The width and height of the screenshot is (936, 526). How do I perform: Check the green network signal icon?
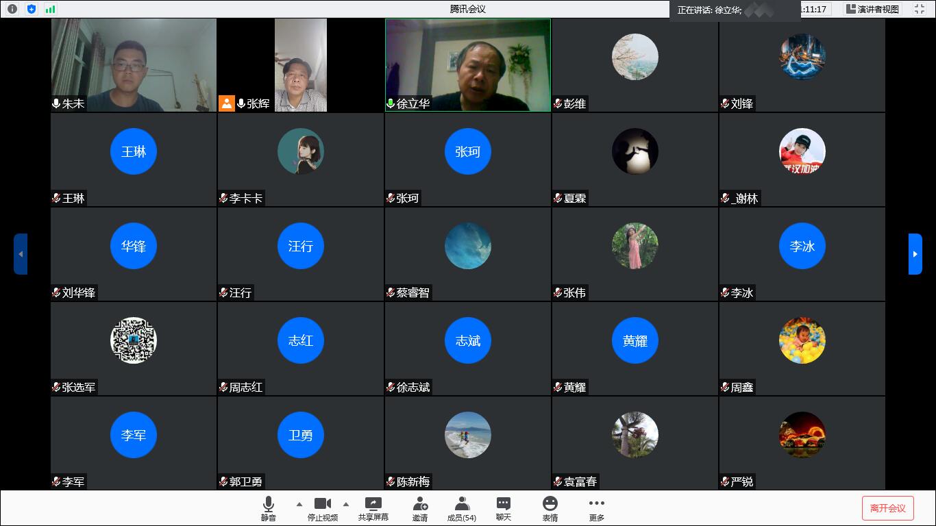pyautogui.click(x=50, y=9)
